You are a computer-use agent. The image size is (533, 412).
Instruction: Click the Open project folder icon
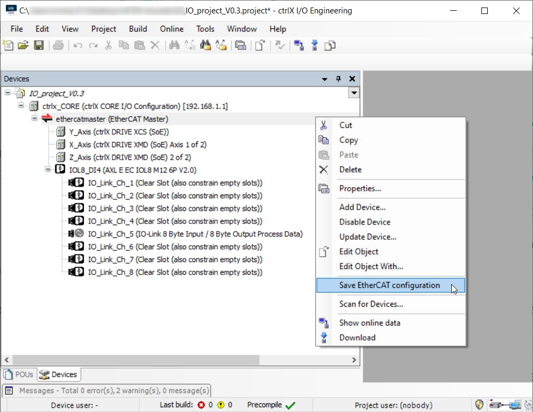[x=23, y=45]
